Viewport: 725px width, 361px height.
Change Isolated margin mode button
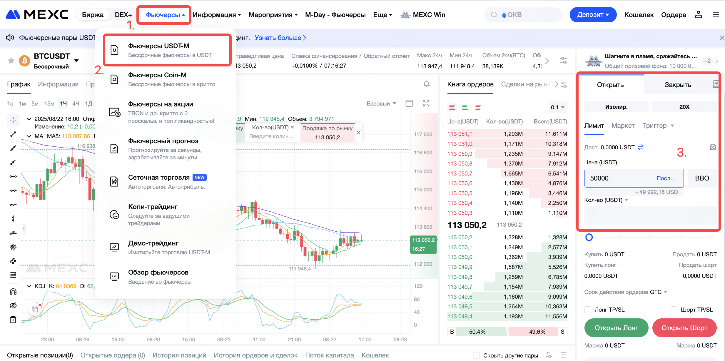coord(616,107)
